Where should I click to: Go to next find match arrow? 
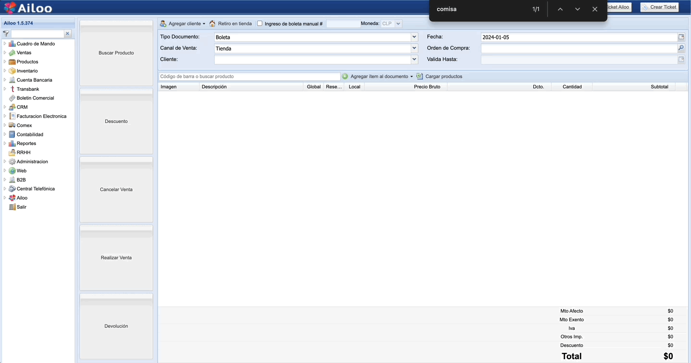(578, 9)
